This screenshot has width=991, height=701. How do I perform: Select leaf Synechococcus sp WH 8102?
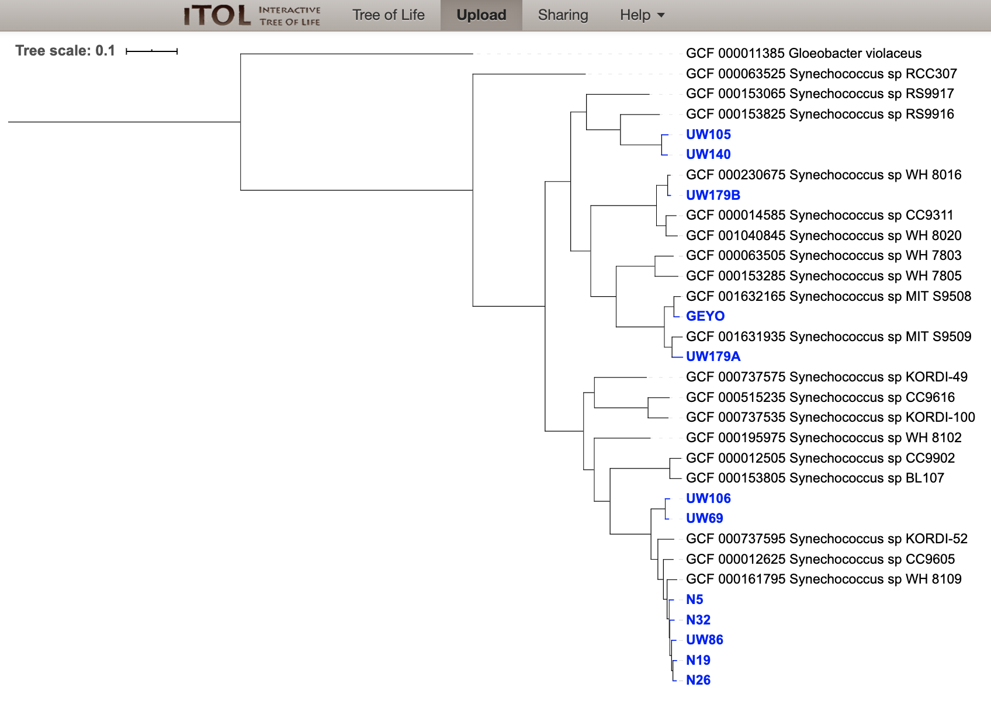tap(824, 438)
